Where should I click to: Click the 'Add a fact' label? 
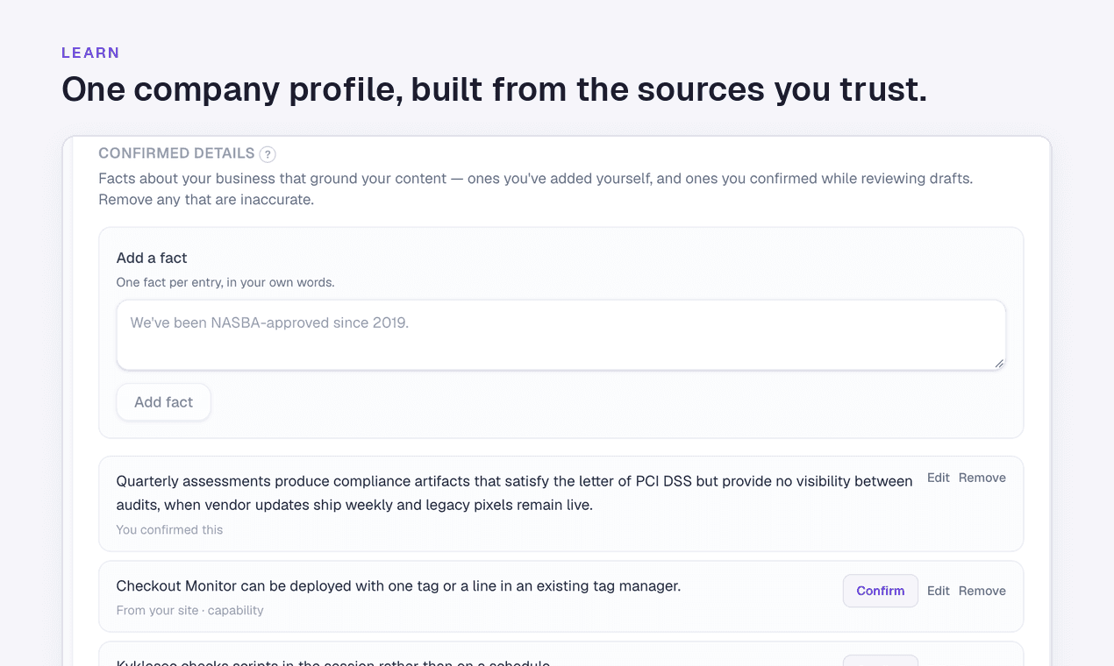[x=152, y=258]
